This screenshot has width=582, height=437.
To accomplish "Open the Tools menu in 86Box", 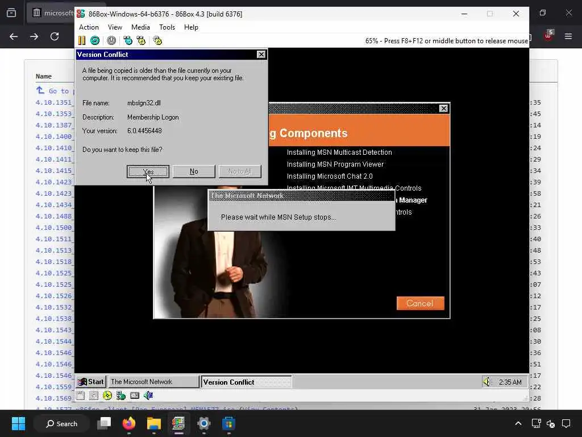I will [167, 27].
